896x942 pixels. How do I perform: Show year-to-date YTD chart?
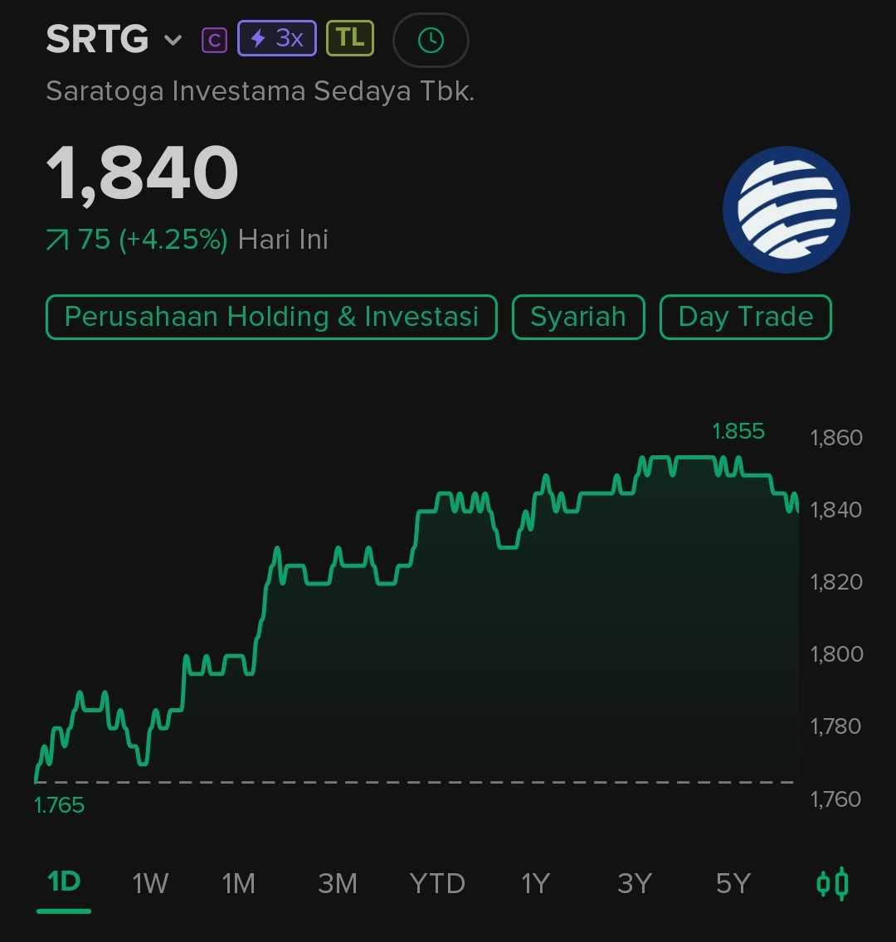tap(437, 884)
